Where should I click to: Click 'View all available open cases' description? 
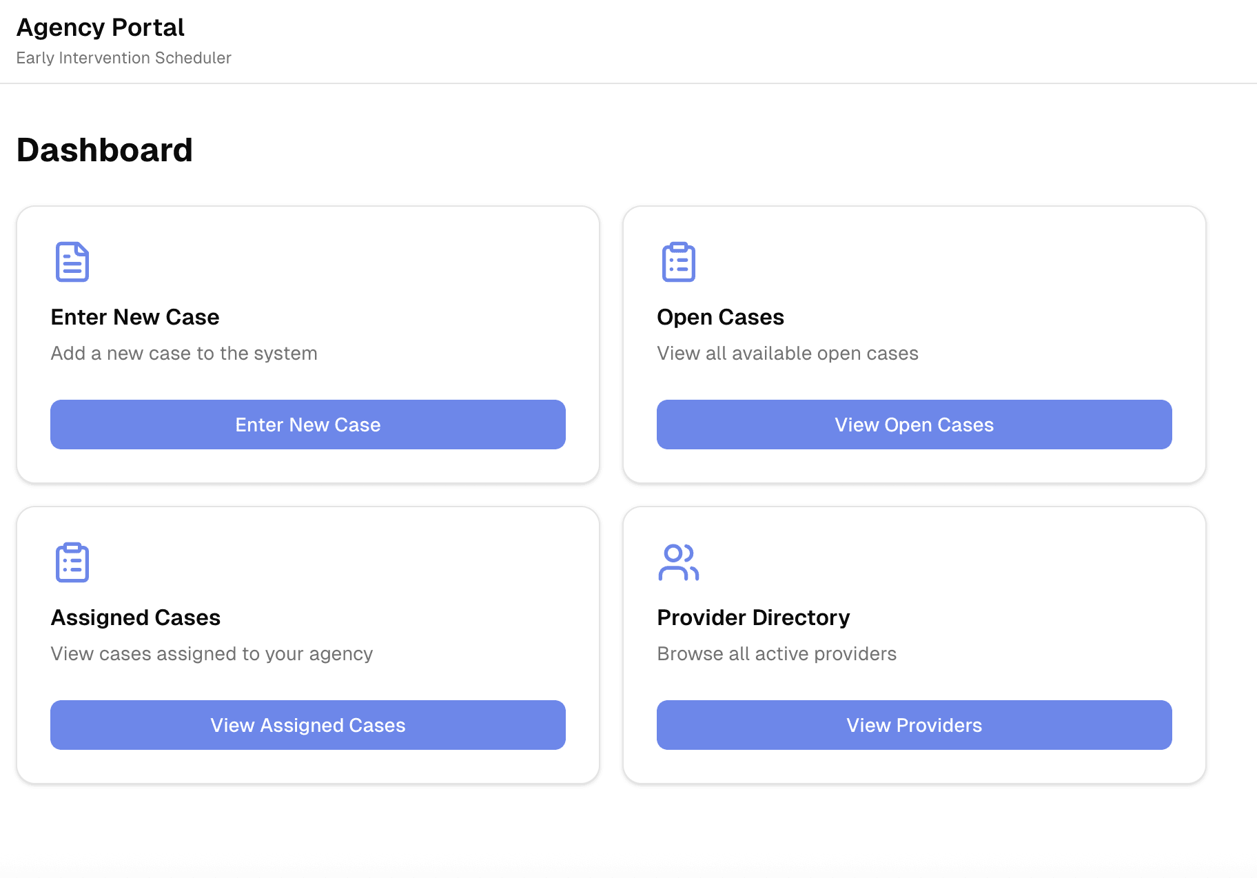[x=788, y=354]
